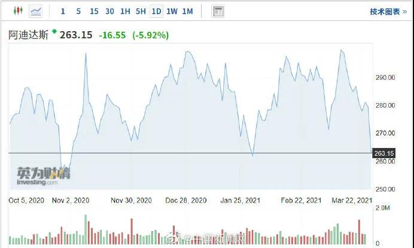
Task: Click the 290.00 price axis label
Action: point(385,77)
